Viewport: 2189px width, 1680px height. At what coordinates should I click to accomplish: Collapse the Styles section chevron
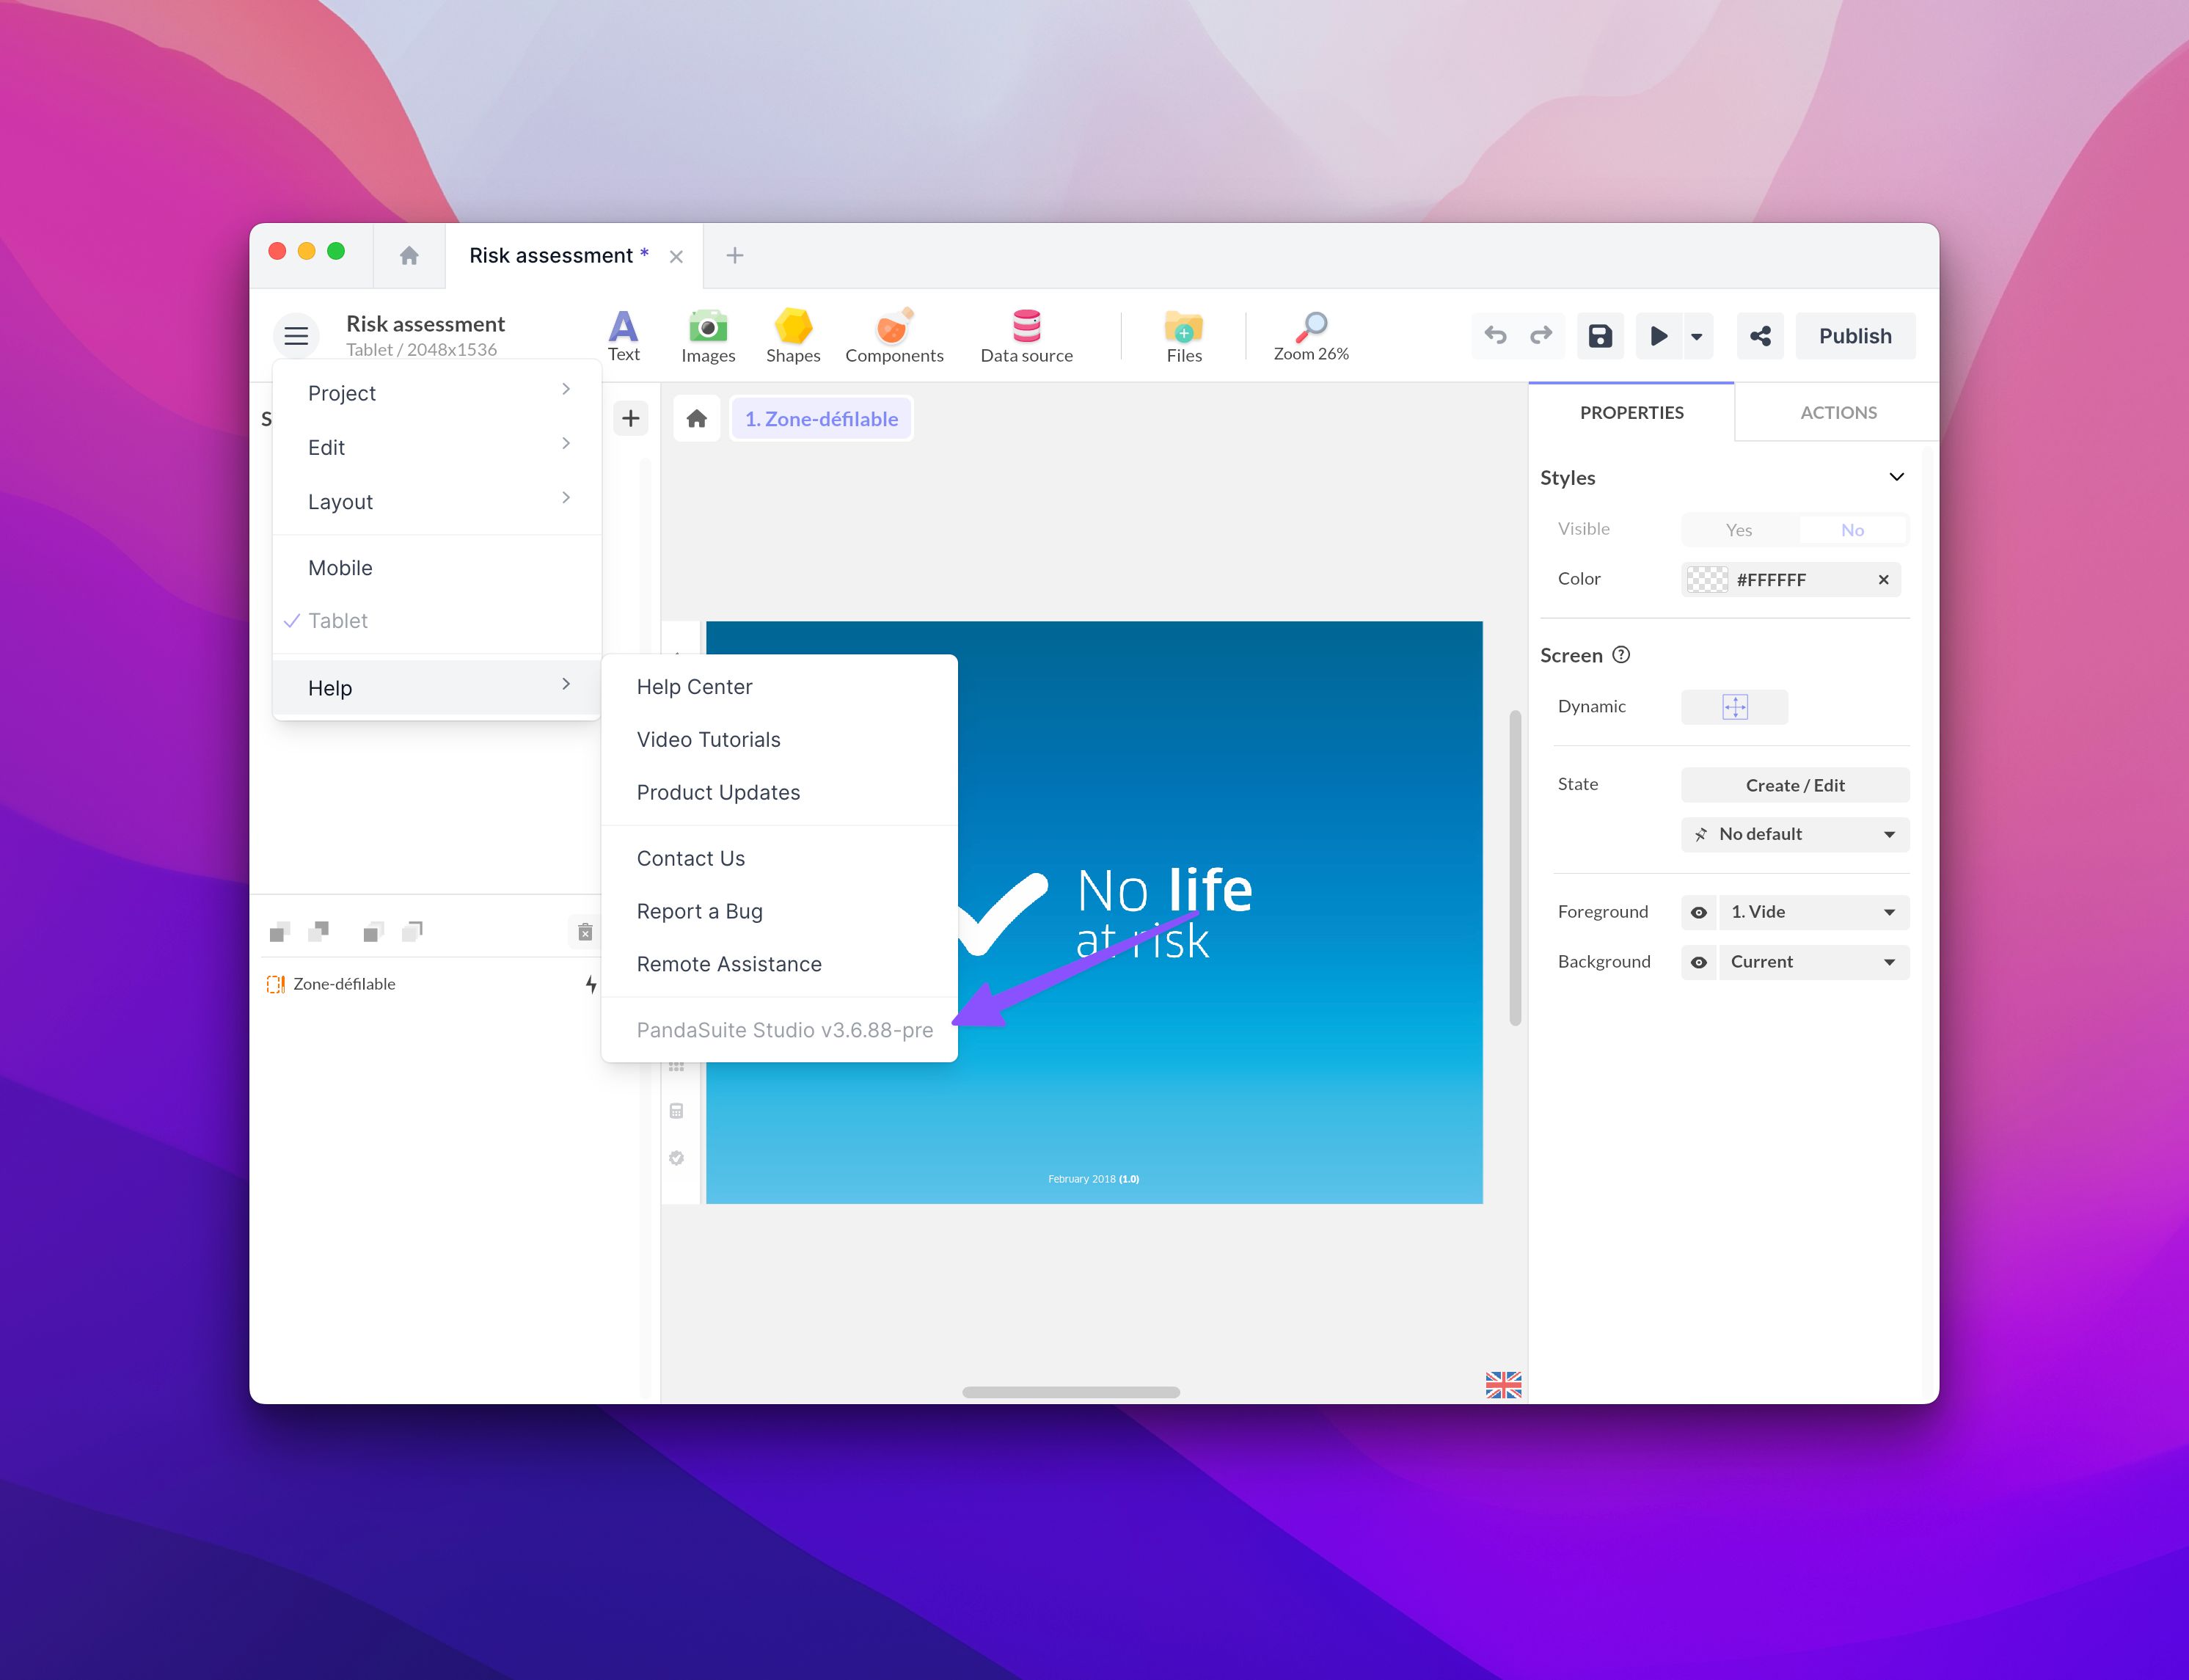coord(1895,477)
